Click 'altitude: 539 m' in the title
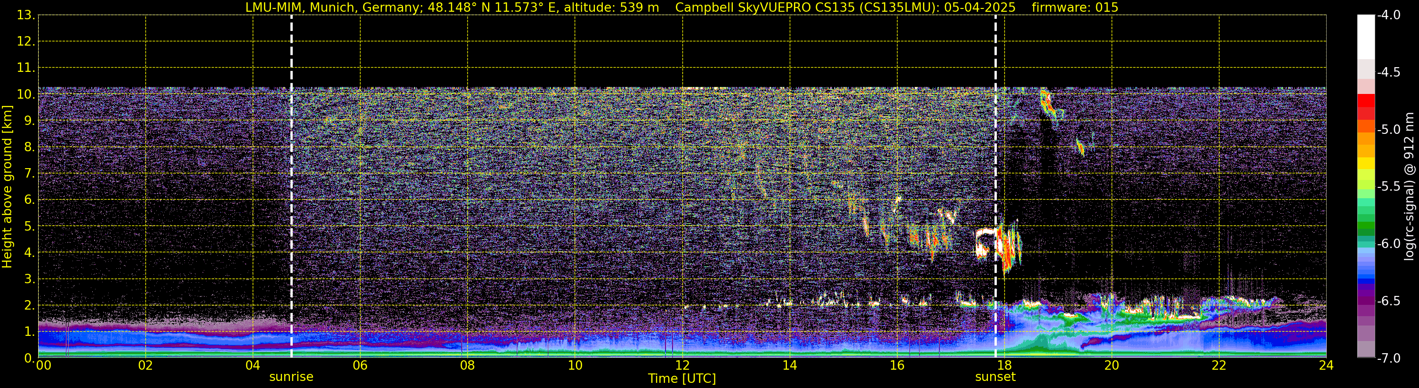This screenshot has width=1419, height=388. (611, 7)
